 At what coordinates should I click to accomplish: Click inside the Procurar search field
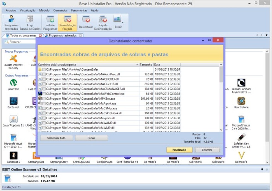point(19,41)
